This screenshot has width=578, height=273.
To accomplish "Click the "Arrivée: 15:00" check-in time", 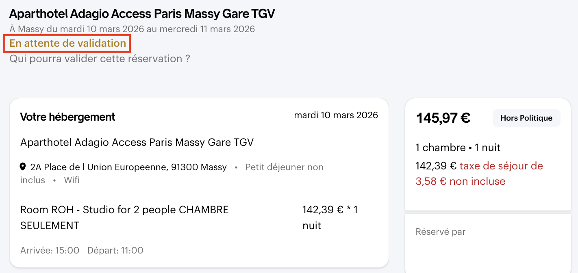I will click(x=50, y=250).
